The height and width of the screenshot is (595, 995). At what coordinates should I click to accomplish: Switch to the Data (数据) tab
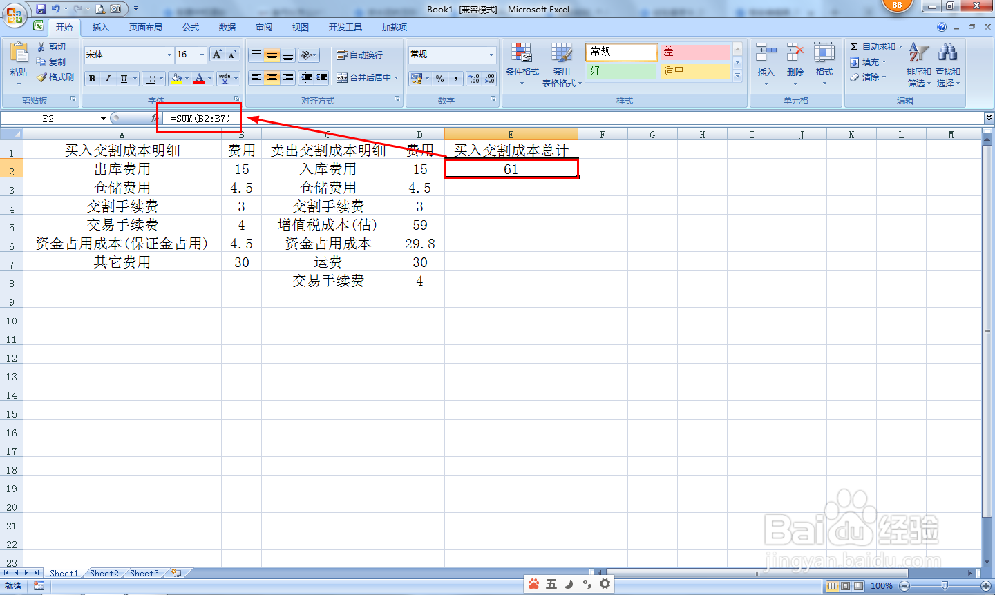pos(227,28)
